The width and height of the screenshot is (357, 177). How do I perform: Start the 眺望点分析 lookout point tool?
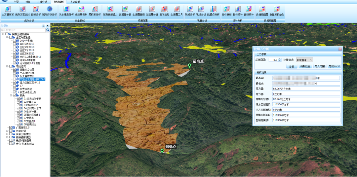click(x=213, y=11)
